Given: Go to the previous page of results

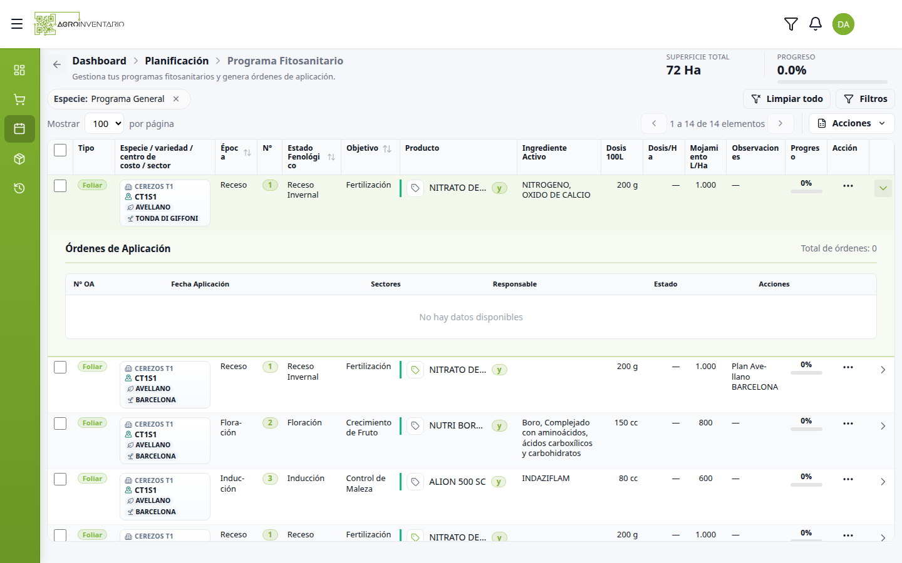Looking at the screenshot, I should 654,123.
